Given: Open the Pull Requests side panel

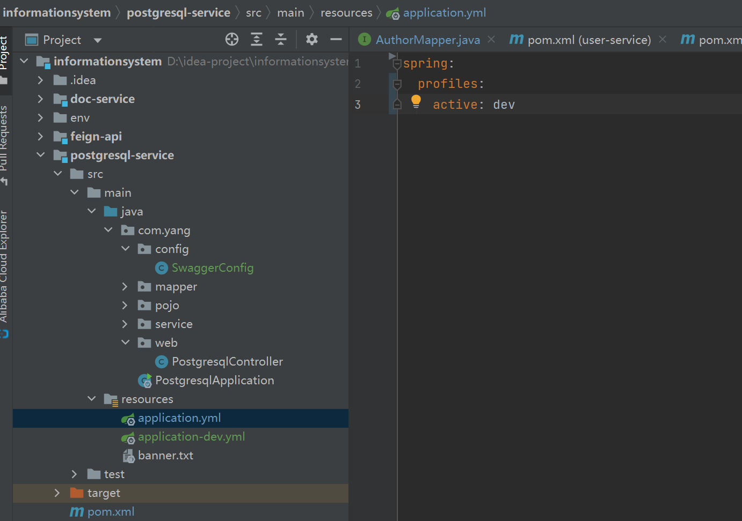Looking at the screenshot, I should [4, 139].
